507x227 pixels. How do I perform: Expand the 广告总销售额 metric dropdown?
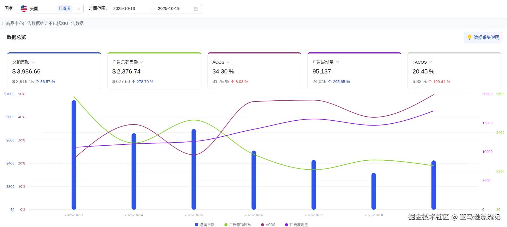[141, 62]
